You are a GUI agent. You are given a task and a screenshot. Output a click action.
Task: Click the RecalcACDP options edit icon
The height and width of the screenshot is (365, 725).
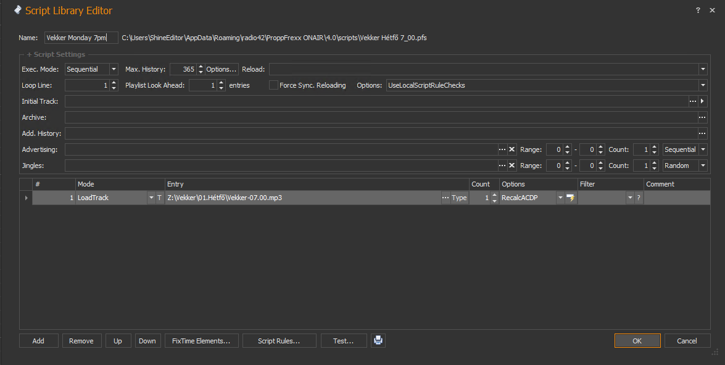[571, 198]
